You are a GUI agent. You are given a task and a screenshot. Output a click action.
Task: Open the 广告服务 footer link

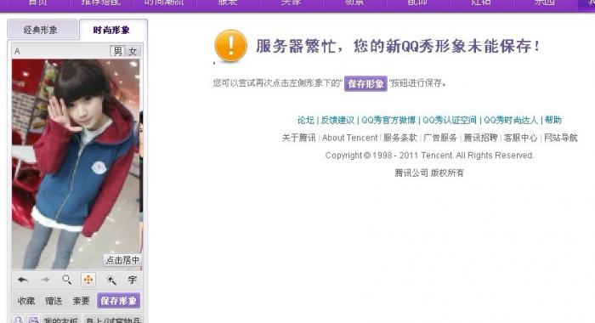pos(440,138)
